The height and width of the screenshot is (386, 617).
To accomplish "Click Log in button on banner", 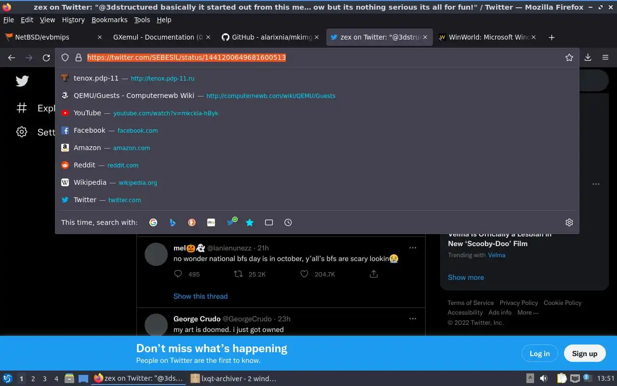I will [539, 354].
